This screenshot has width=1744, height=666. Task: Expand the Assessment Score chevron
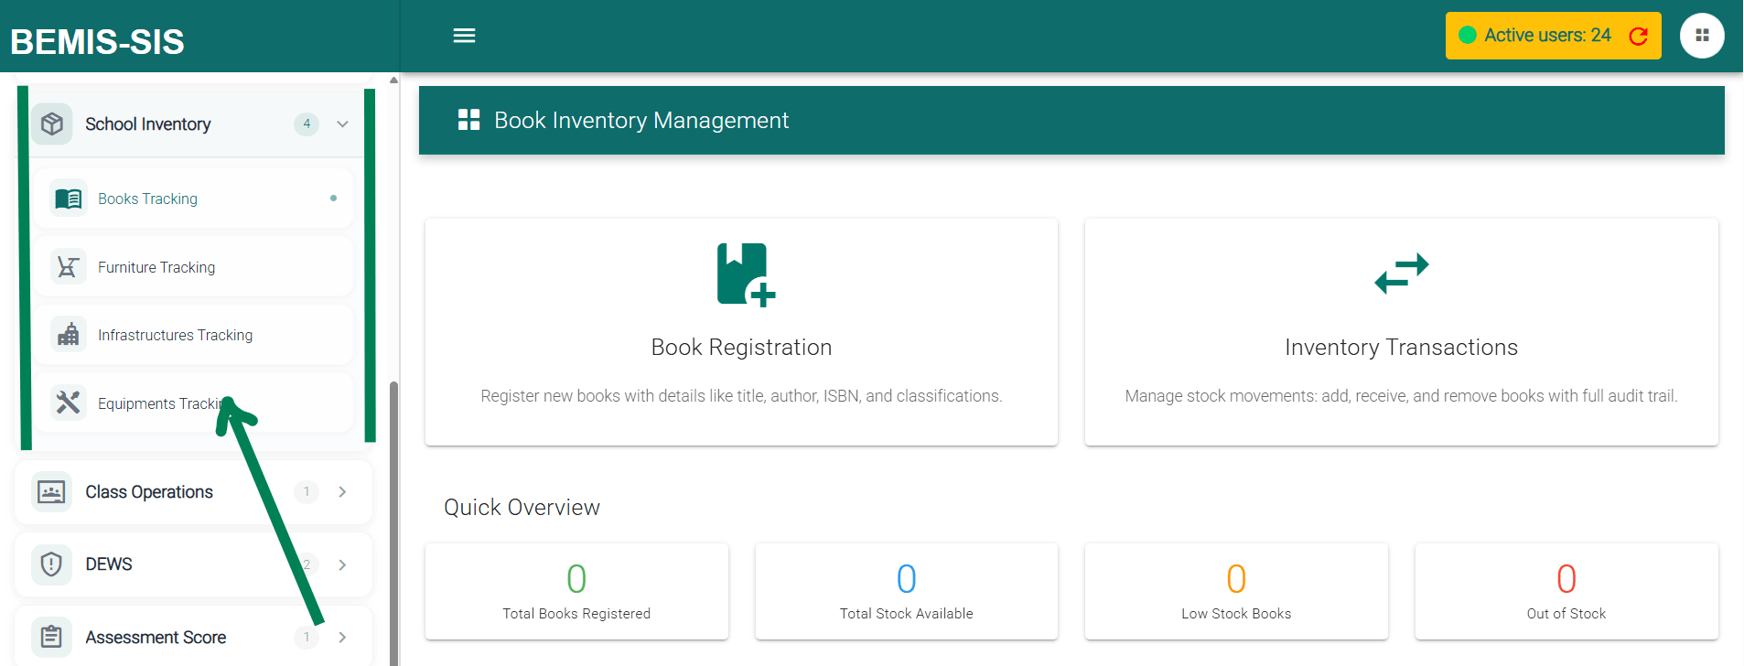coord(342,637)
